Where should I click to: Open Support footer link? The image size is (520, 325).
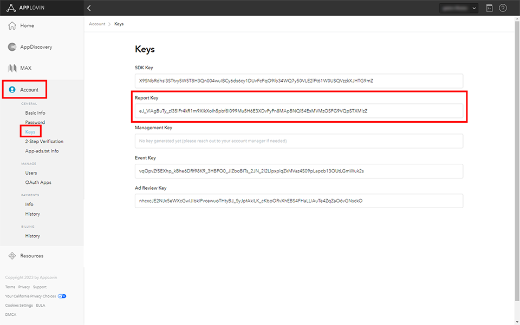(x=40, y=287)
